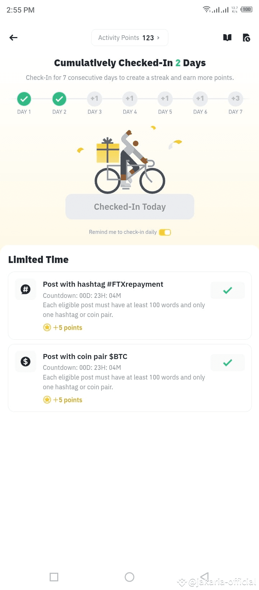Viewport: 259px width, 590px height.
Task: Tap the hashtag icon for the #FTXrepayment task
Action: point(26,289)
